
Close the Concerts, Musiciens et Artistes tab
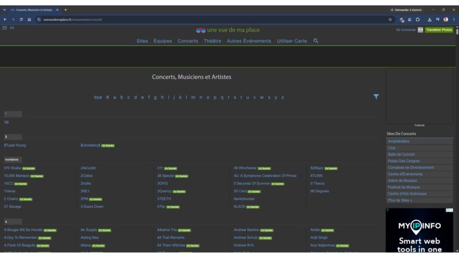pos(57,10)
